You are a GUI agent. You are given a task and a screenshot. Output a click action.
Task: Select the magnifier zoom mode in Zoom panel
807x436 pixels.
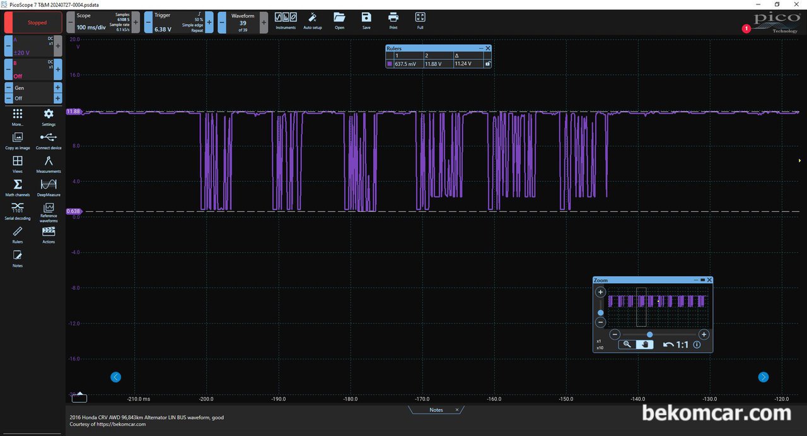[x=627, y=344]
